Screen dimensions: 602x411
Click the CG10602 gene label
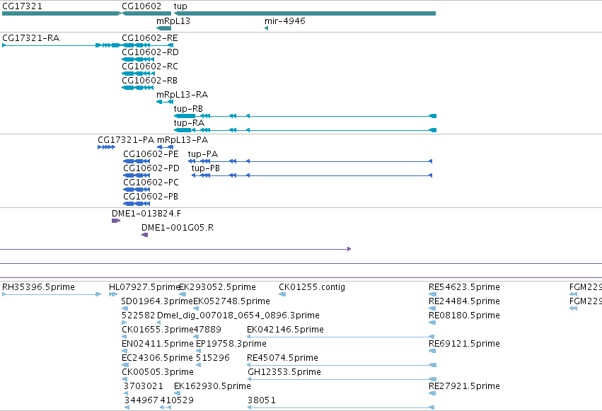pyautogui.click(x=141, y=6)
